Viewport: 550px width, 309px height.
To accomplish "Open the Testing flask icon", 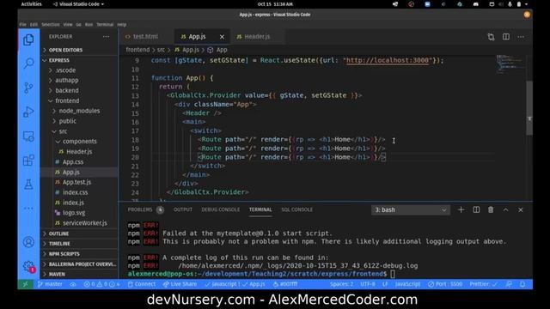I will 28,185.
